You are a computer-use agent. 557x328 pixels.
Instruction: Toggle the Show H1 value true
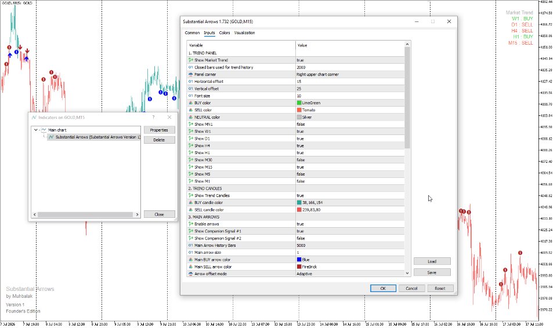(x=350, y=153)
